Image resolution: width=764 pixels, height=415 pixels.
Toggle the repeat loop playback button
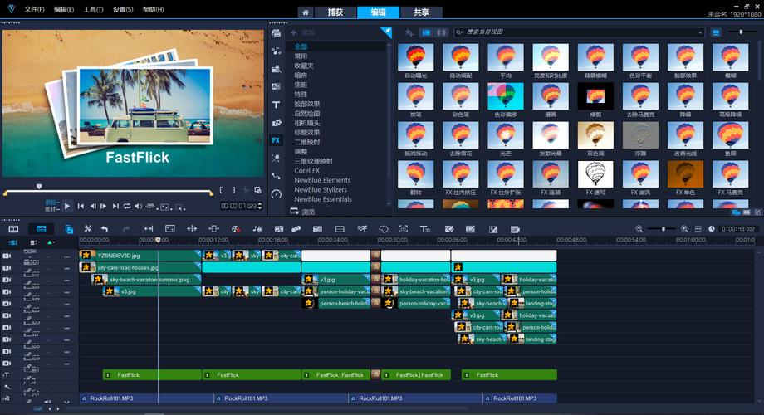coord(127,206)
